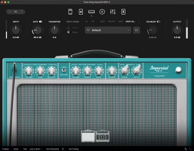Image resolution: width=194 pixels, height=151 pixels.
Task: Click the CPU activity waveform icon
Action: (185, 149)
